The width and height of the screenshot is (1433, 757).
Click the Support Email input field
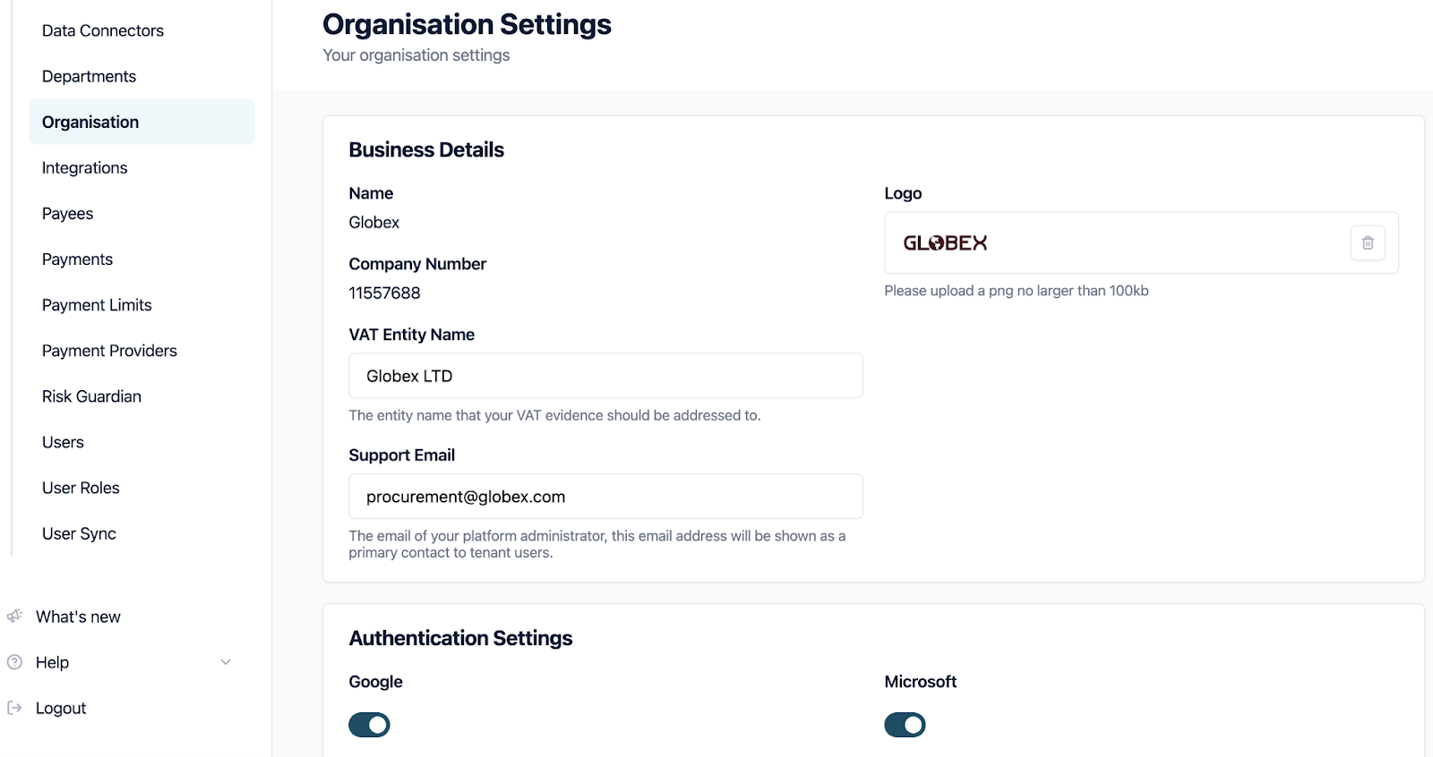[x=605, y=497]
